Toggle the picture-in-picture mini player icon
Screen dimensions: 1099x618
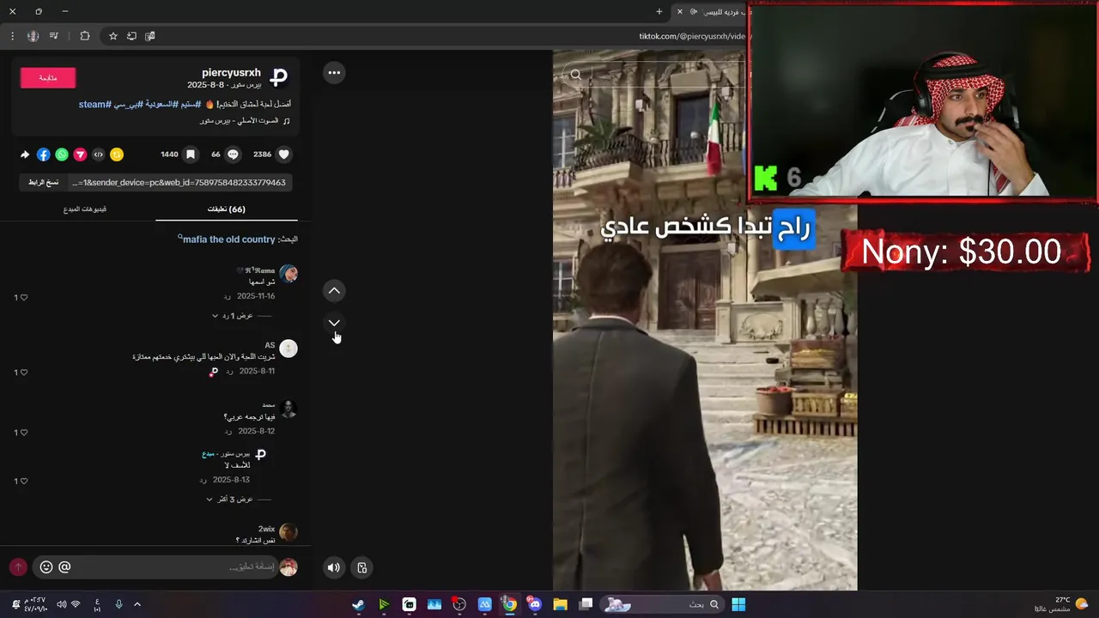tap(362, 567)
